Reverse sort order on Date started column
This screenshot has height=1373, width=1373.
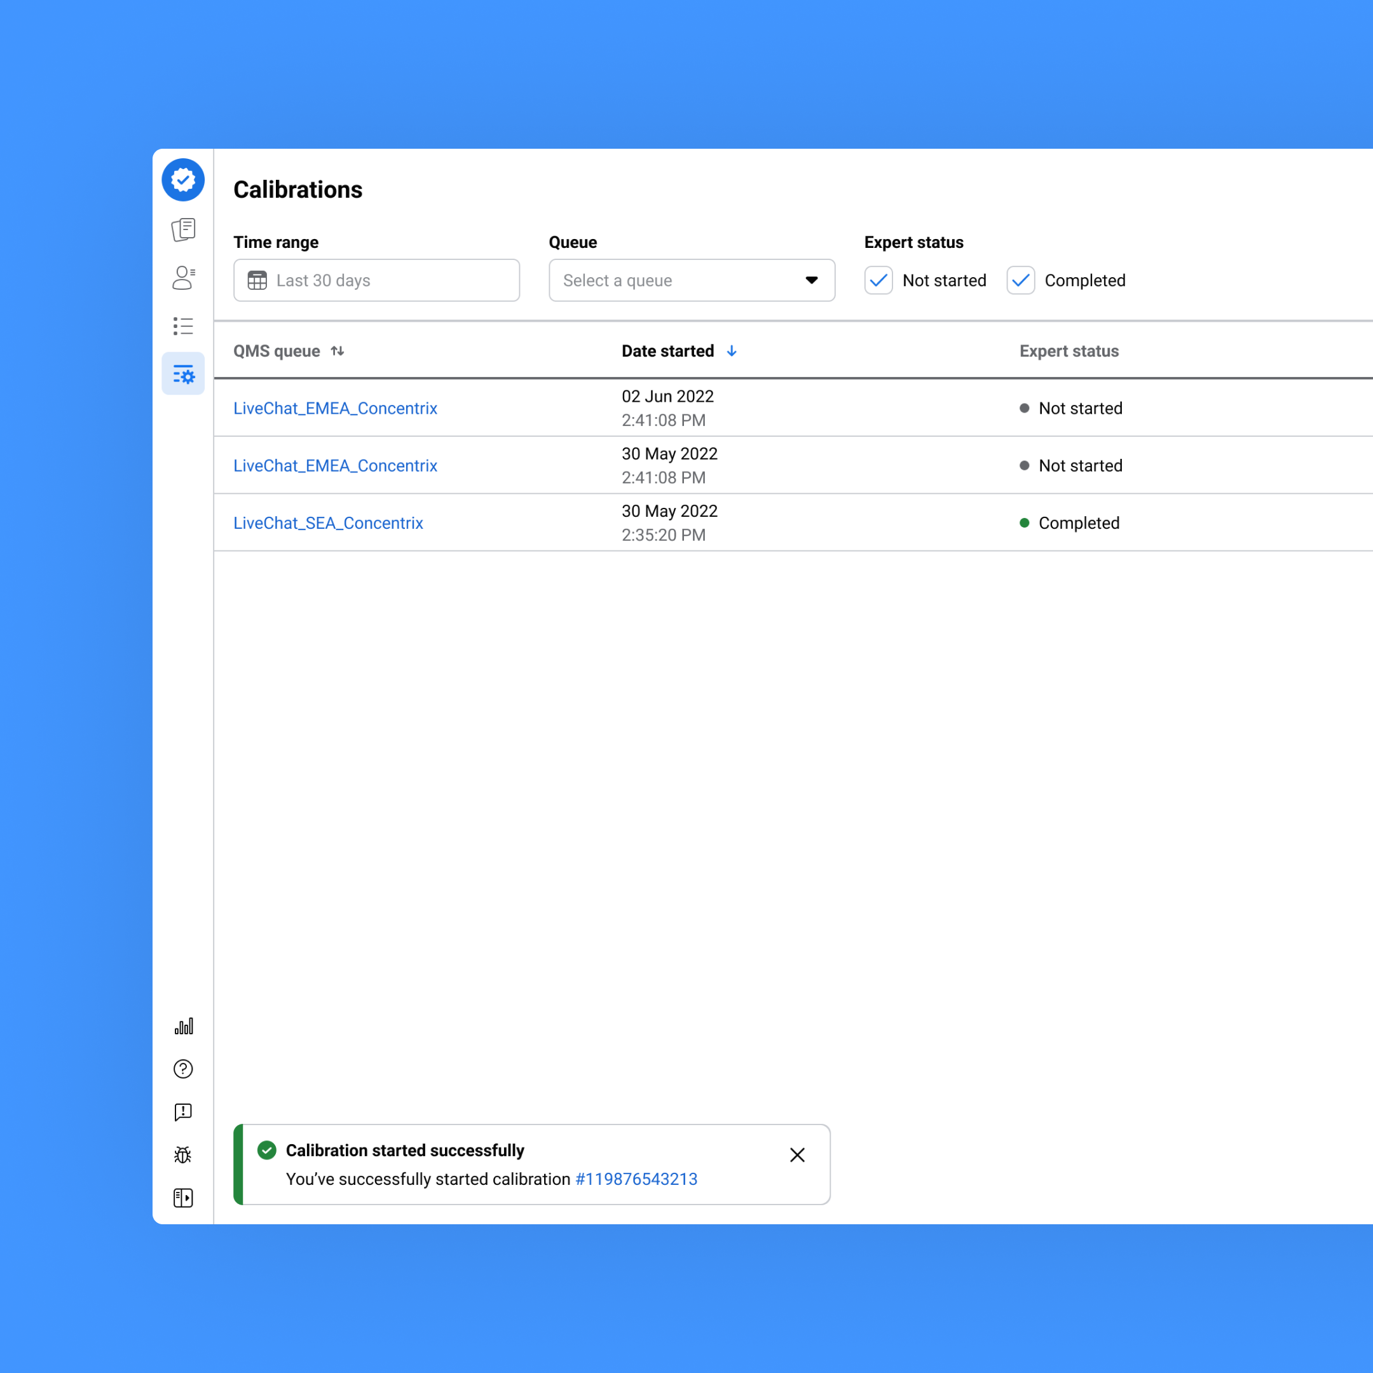(x=732, y=351)
